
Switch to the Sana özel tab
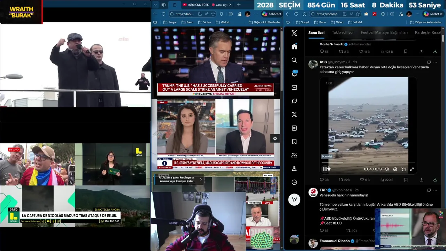pyautogui.click(x=316, y=33)
